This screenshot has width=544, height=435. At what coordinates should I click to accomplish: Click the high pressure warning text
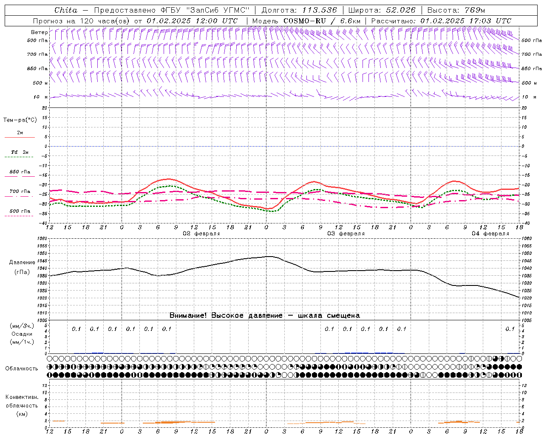(x=264, y=315)
